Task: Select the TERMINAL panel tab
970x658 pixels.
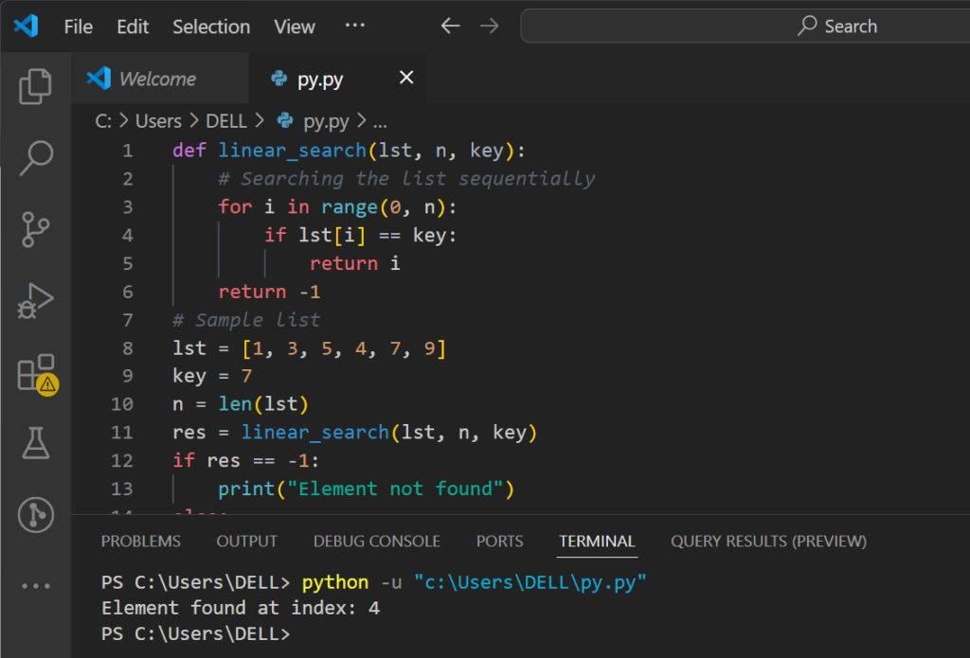Action: [x=597, y=542]
